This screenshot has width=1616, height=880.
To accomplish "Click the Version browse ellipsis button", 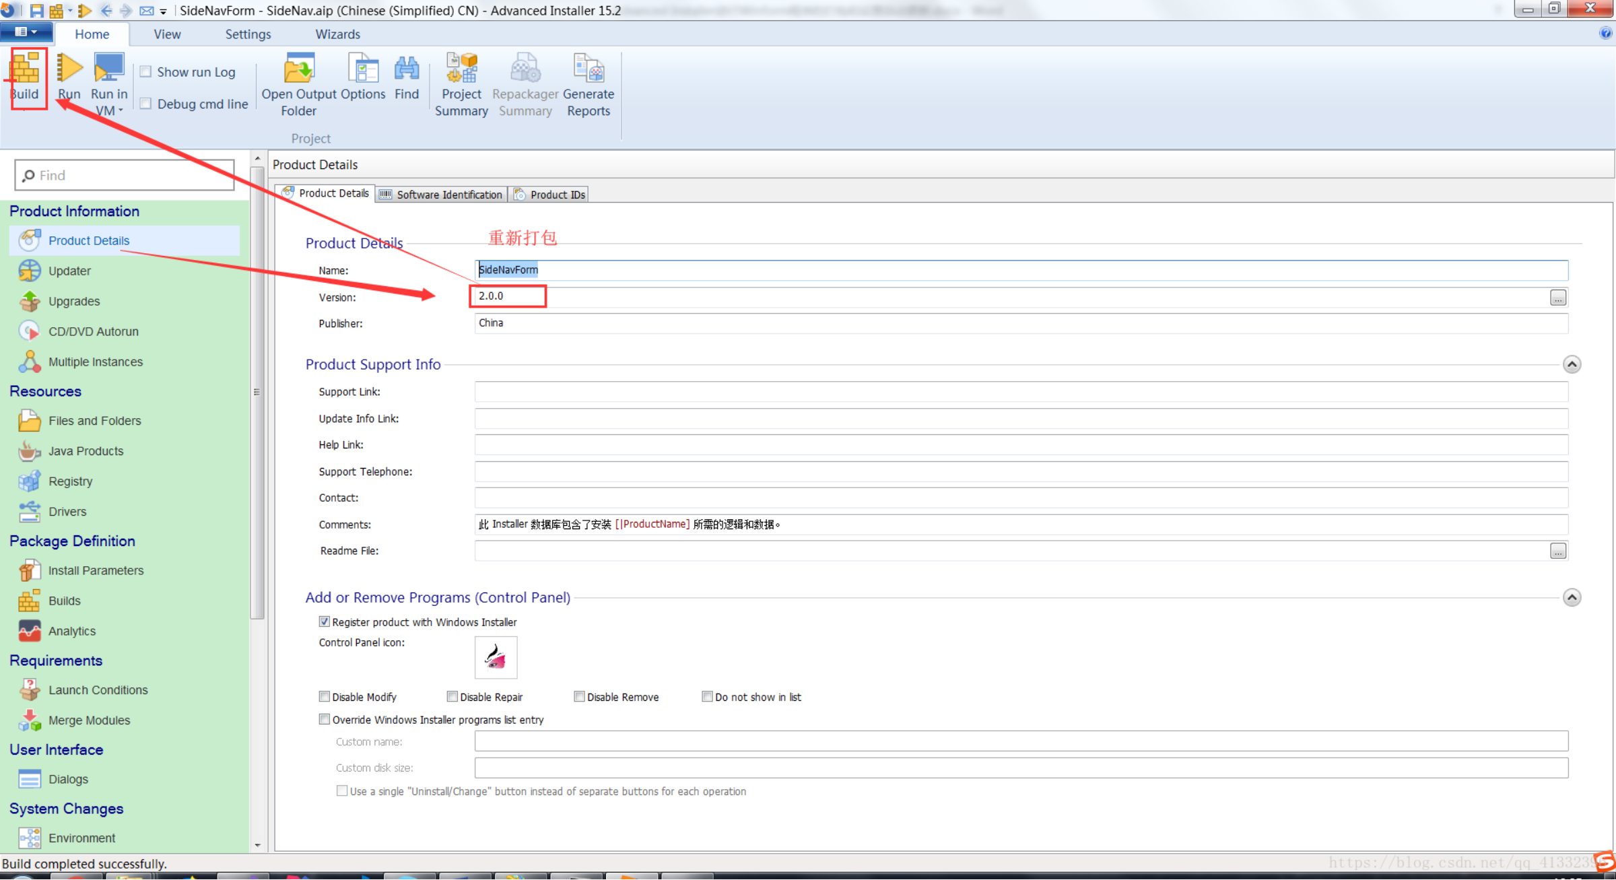I will point(1557,297).
